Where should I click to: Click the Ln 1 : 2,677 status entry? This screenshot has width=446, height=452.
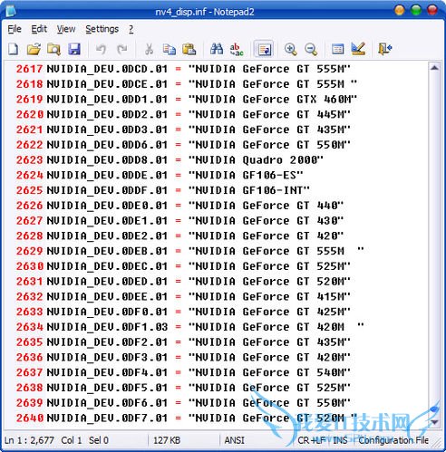(x=29, y=440)
